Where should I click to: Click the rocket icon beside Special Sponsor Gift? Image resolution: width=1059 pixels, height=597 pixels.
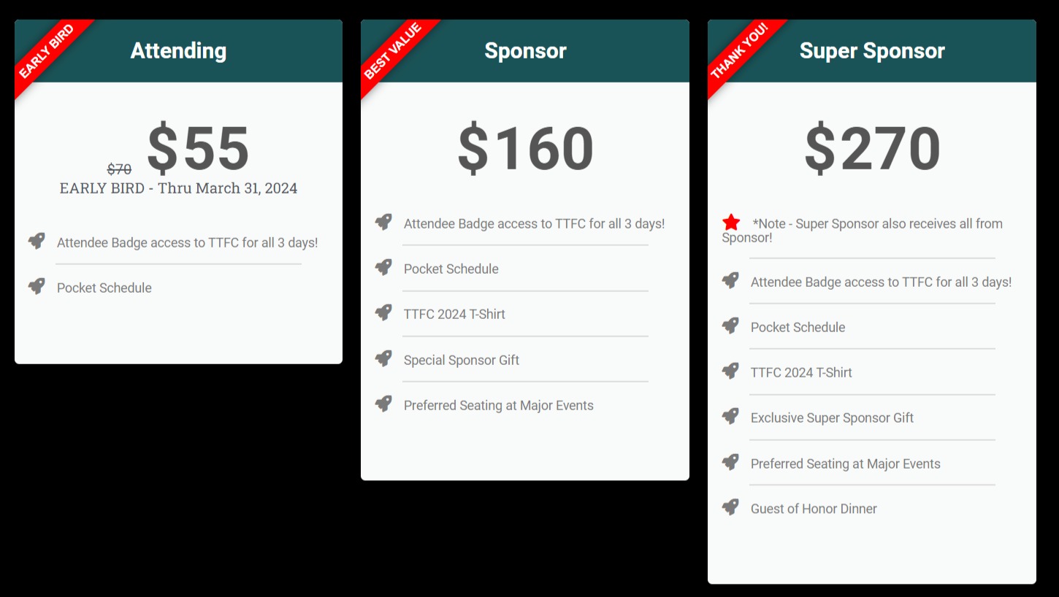[383, 358]
